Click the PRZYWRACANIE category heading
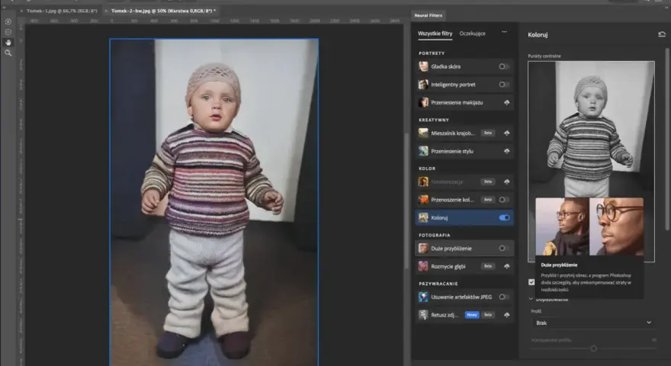This screenshot has width=671, height=366. pos(438,284)
